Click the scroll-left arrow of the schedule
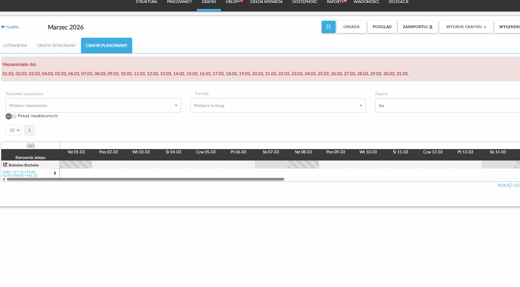This screenshot has width=520, height=287. [4, 179]
